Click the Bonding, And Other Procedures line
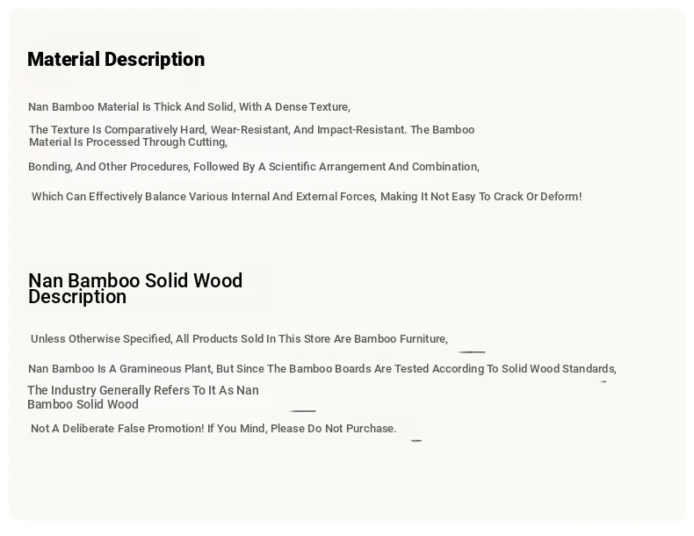 click(x=254, y=167)
